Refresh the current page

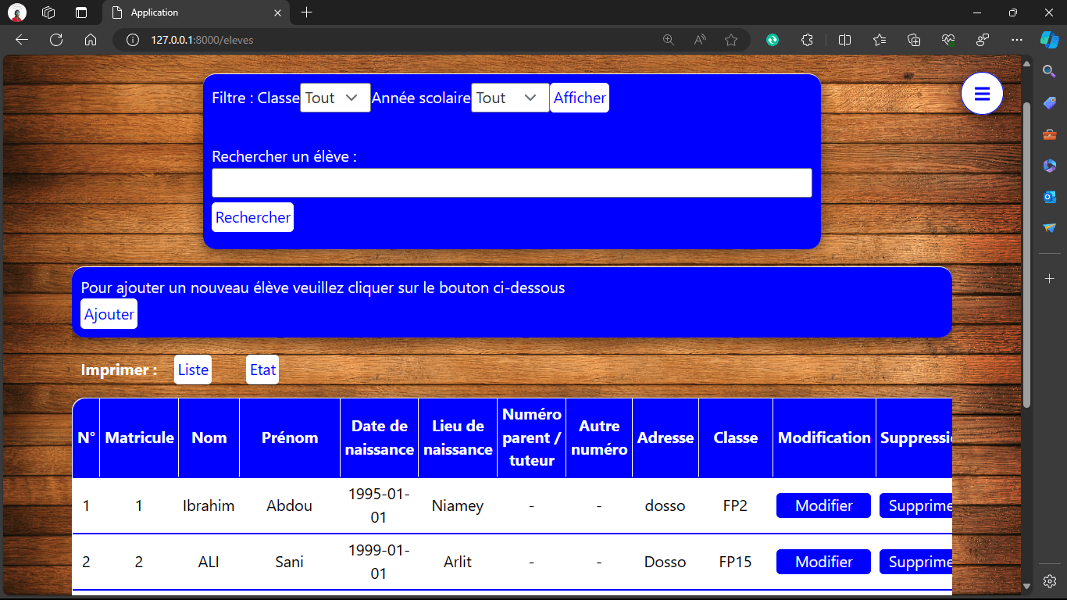56,40
